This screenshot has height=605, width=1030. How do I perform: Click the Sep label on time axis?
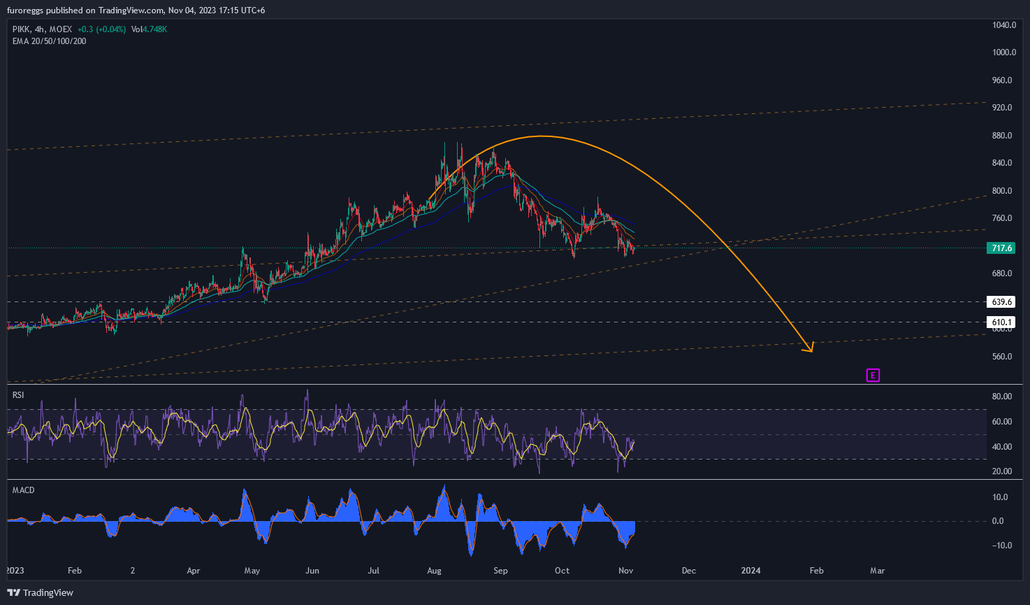(x=500, y=571)
